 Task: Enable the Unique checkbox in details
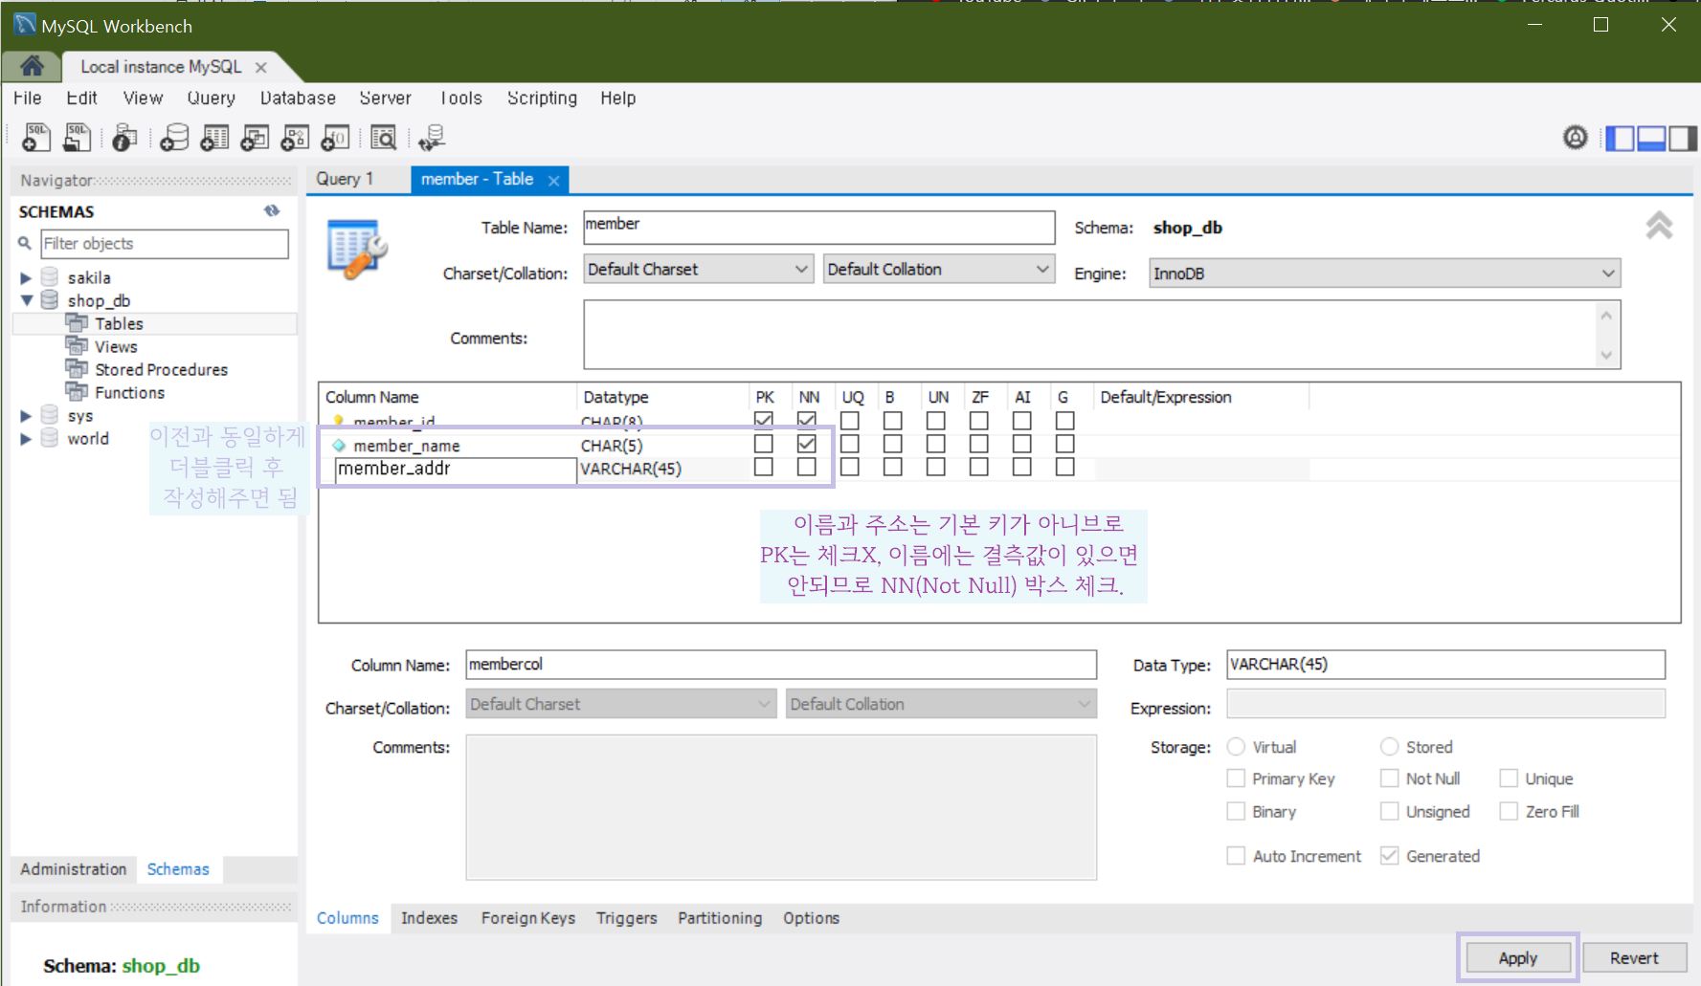pyautogui.click(x=1509, y=778)
